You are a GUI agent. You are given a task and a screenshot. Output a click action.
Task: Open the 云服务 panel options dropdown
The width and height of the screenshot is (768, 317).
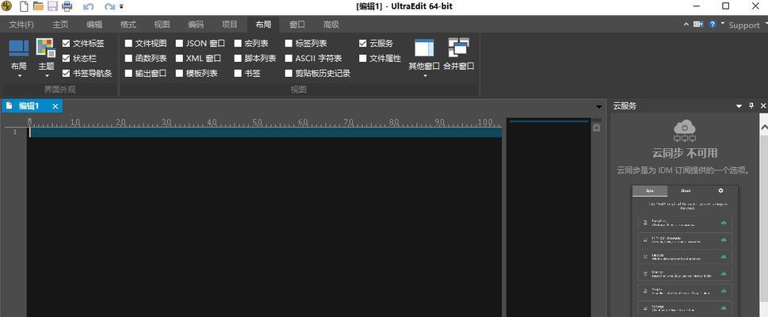pos(739,106)
